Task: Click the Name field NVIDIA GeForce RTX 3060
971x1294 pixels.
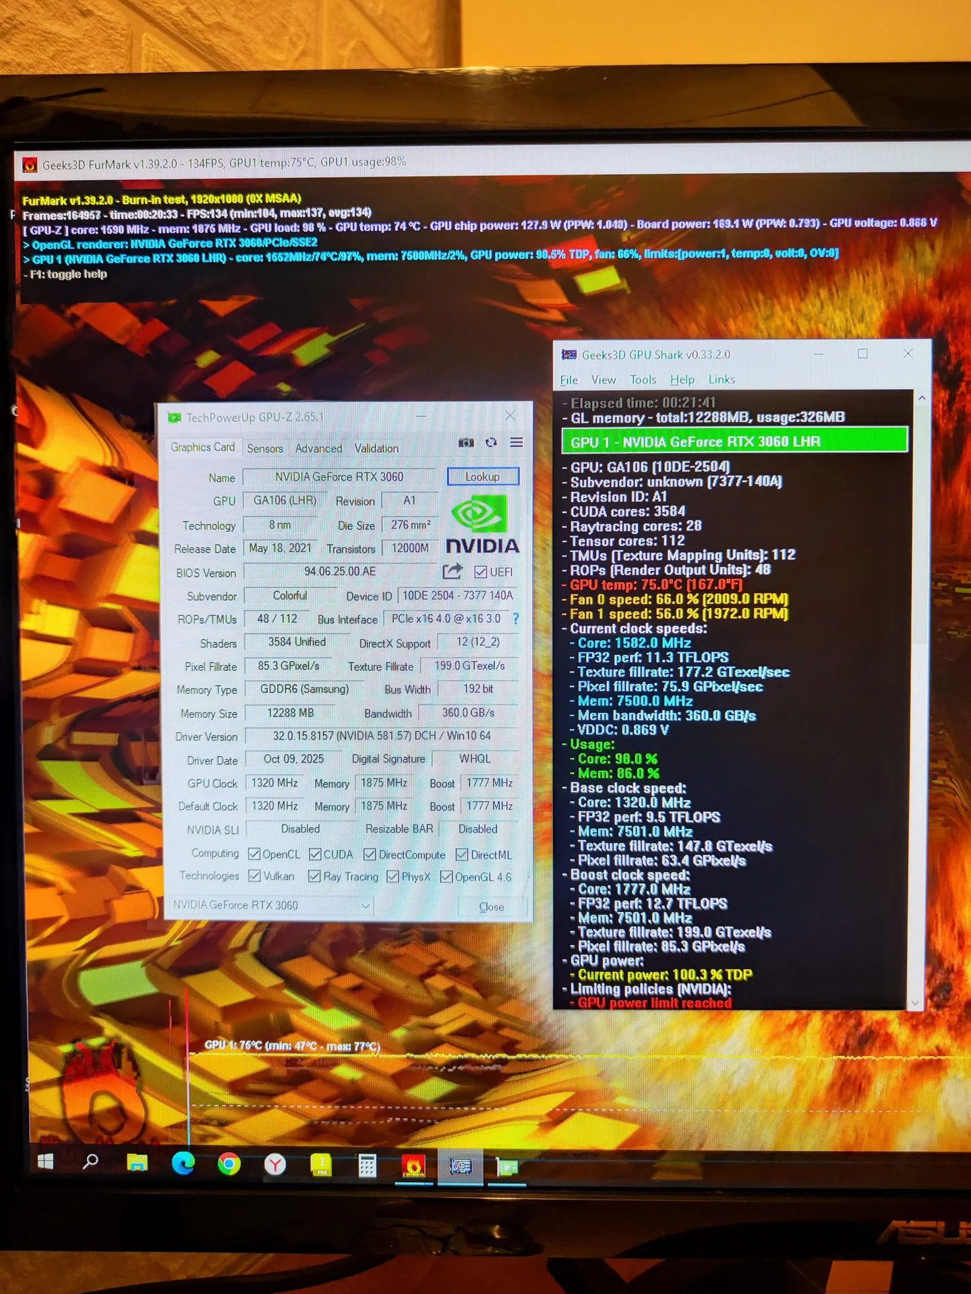Action: (339, 477)
